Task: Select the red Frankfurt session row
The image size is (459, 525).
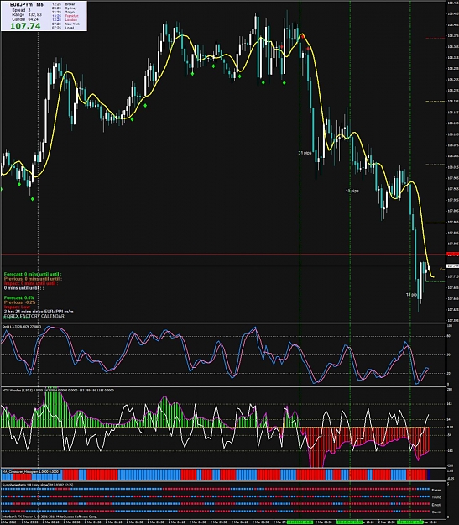Action: click(65, 16)
